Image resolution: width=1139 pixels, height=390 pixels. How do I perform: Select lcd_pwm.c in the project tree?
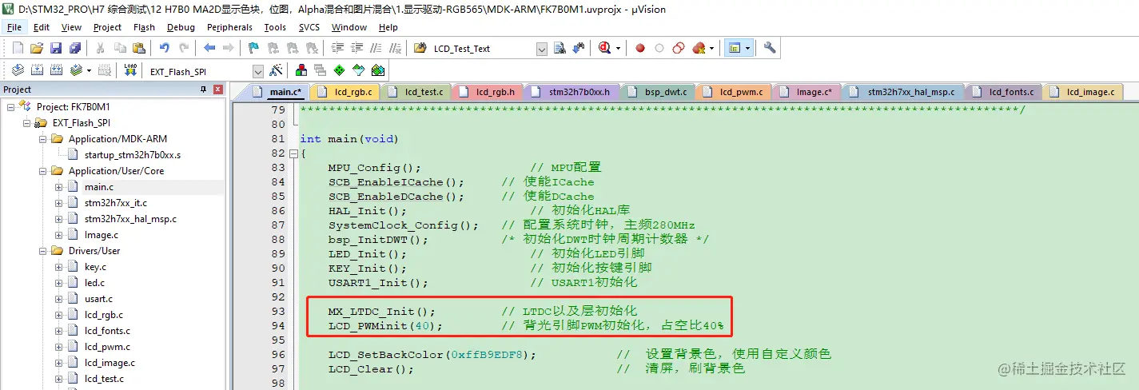(x=107, y=347)
